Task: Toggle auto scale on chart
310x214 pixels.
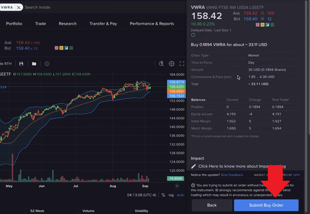Action: tap(180, 195)
